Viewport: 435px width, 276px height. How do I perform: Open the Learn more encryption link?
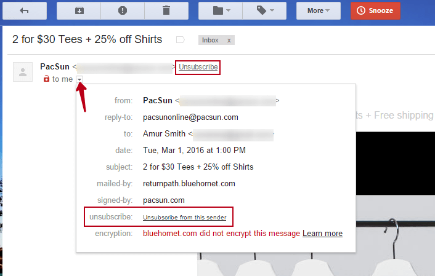pos(322,234)
